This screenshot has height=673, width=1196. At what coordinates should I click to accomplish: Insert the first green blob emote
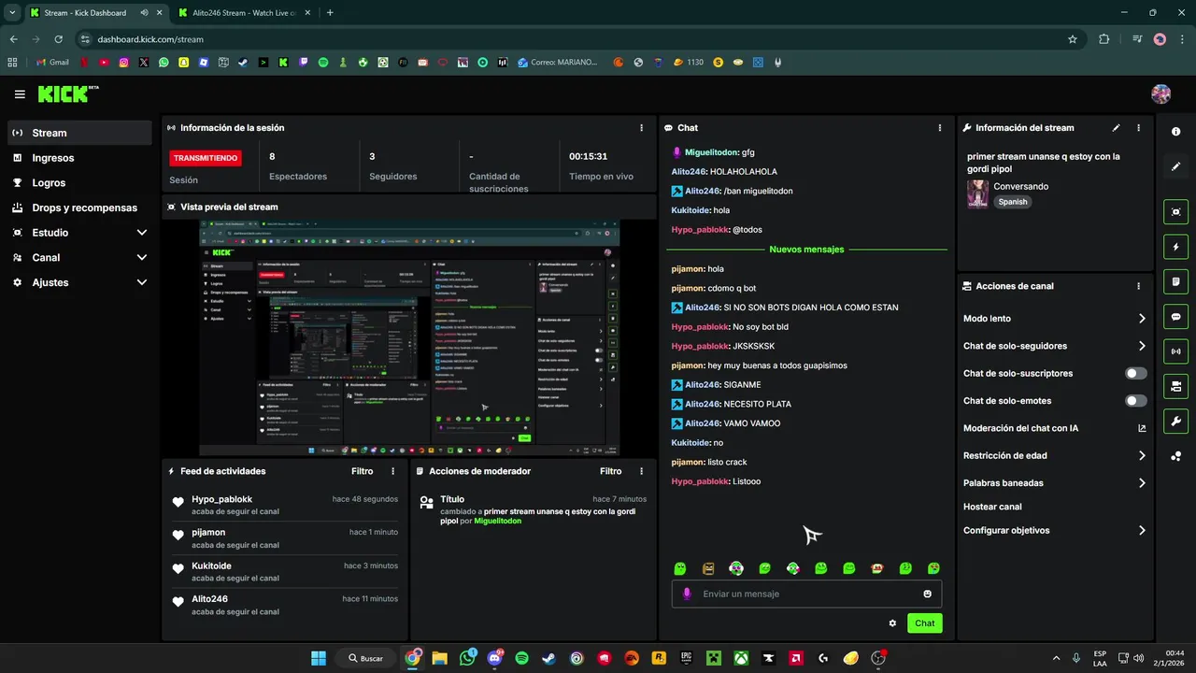click(x=680, y=568)
